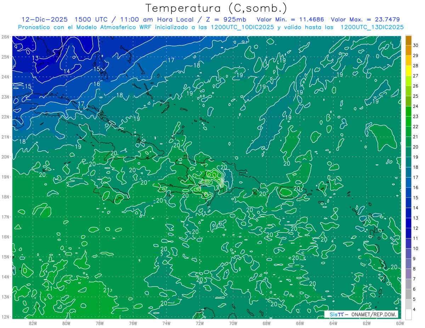Click the "Valor Min. = 11.4686" text
This screenshot has height=328, width=425.
coord(290,19)
